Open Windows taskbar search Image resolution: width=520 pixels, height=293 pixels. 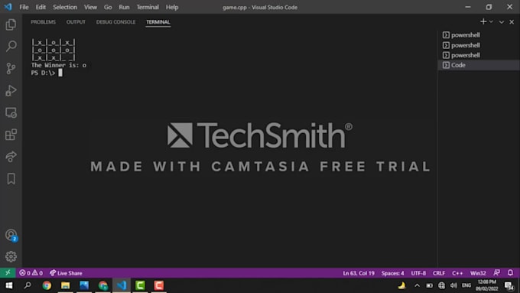click(28, 285)
